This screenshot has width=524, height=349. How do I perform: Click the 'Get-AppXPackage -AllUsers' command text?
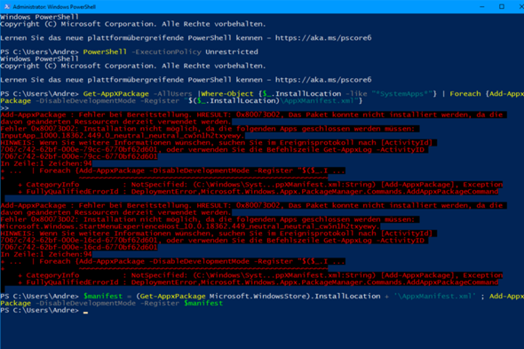[138, 93]
